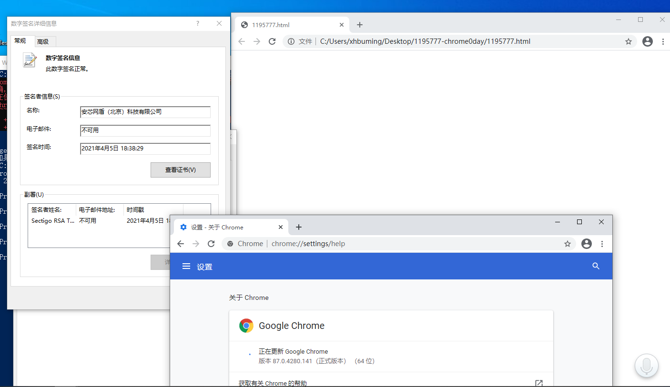Click forward arrow in 1195777.html Chrome window
The image size is (670, 387).
[257, 41]
